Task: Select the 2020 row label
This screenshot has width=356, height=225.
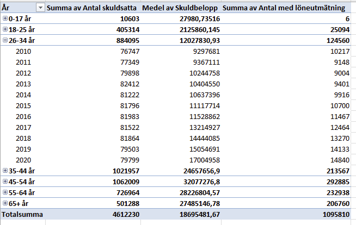Action: [x=23, y=160]
